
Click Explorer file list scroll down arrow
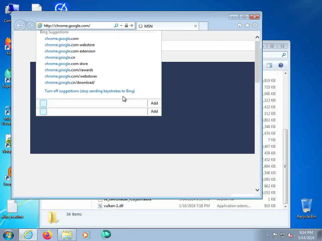pos(286,206)
